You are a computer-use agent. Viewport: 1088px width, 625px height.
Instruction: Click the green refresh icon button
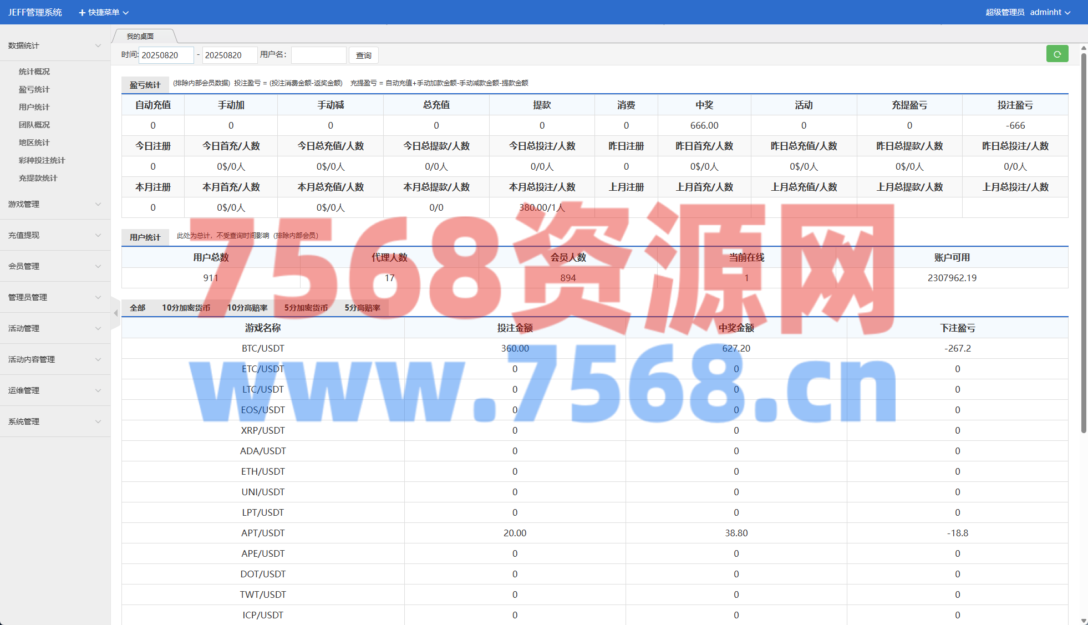click(1057, 54)
